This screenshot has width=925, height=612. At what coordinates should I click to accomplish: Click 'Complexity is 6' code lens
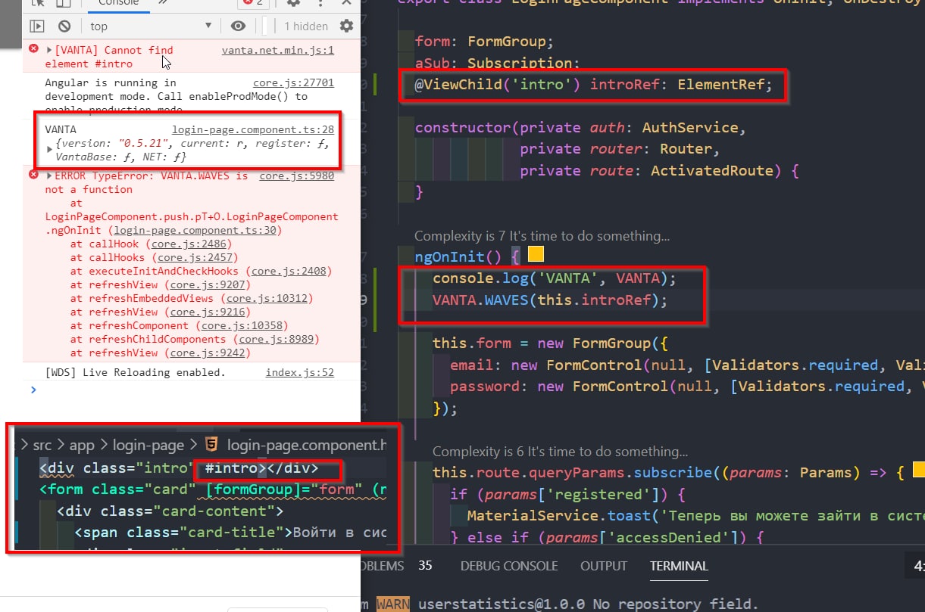point(560,452)
